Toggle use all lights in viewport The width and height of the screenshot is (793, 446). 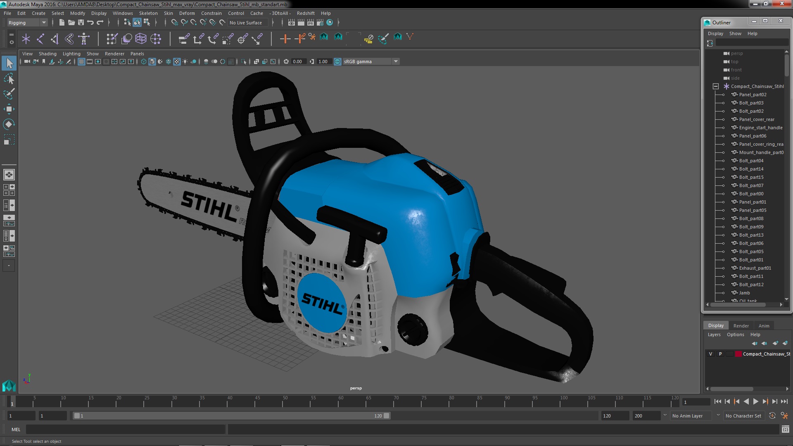tap(185, 62)
